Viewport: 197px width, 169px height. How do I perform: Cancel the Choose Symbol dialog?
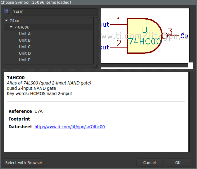click(x=149, y=162)
